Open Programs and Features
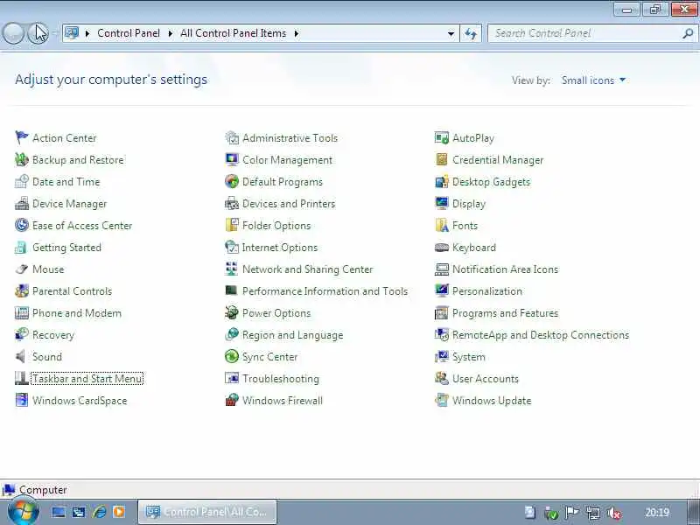Viewport: 700px width, 525px height. tap(505, 313)
